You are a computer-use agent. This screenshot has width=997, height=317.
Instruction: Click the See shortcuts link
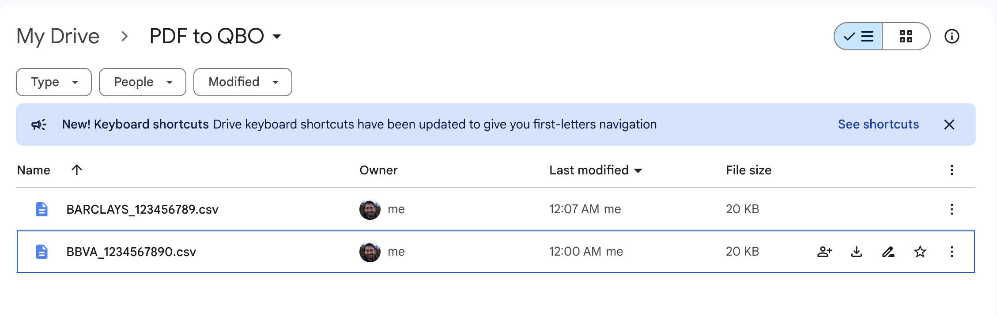point(878,125)
